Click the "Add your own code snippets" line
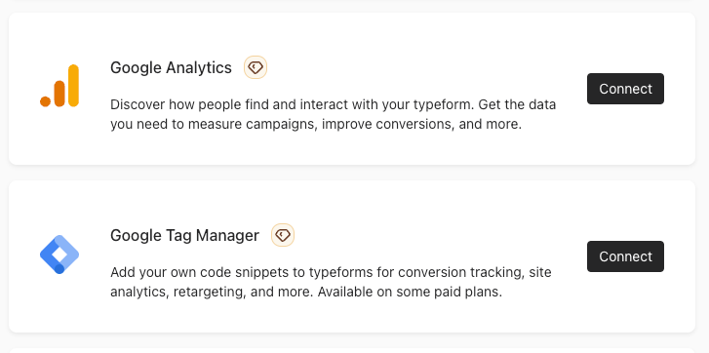Image resolution: width=709 pixels, height=353 pixels. point(331,272)
